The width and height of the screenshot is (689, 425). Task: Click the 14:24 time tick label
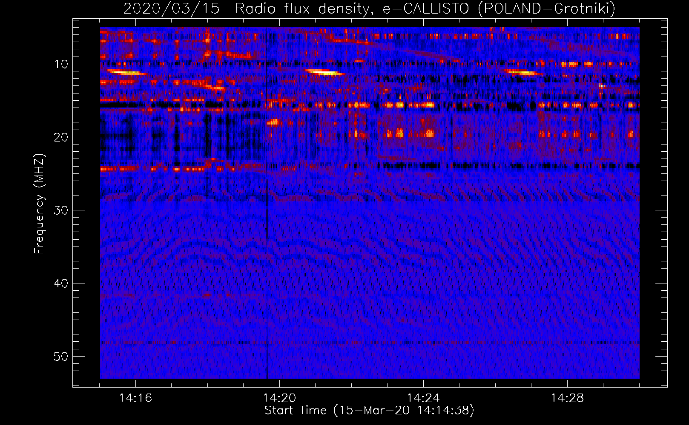pyautogui.click(x=423, y=398)
